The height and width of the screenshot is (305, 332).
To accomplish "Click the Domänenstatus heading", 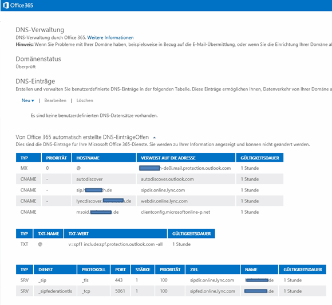I will point(38,58).
